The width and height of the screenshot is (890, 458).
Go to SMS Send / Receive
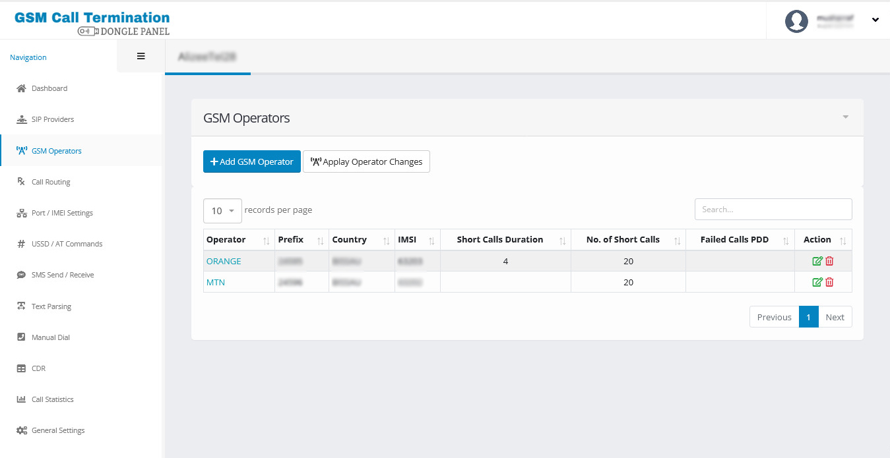(x=63, y=275)
